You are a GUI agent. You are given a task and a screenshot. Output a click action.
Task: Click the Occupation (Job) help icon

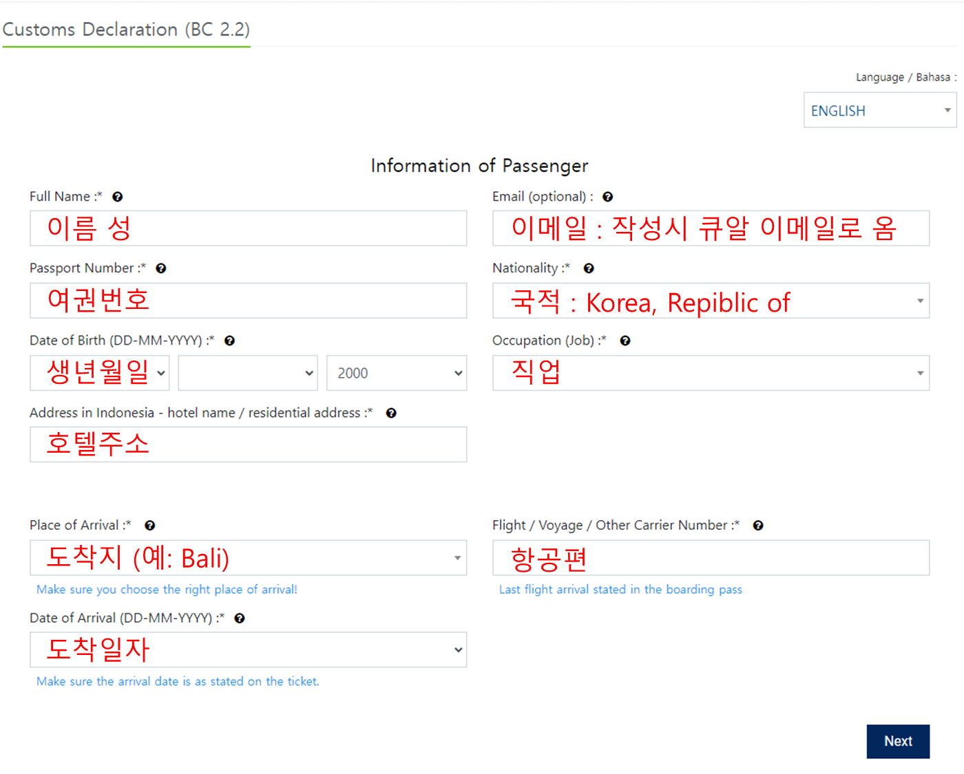click(x=625, y=341)
